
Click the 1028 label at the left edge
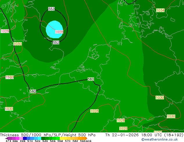point(5,31)
